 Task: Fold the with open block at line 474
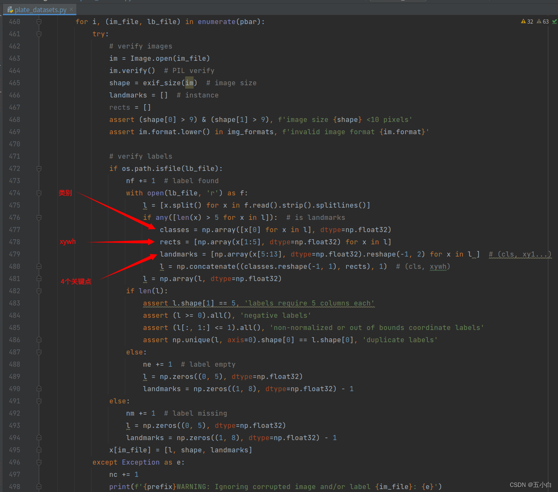39,193
